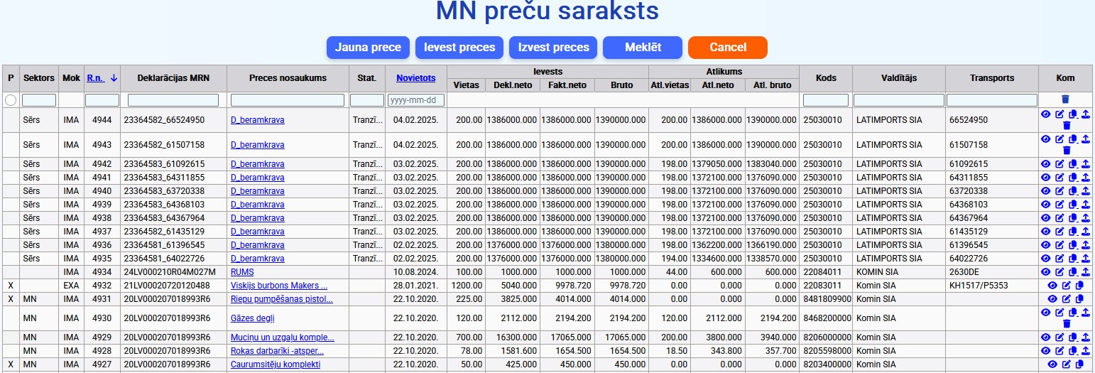Export goods icon for row 4929
Screen dimensions: 1095x373
point(1086,337)
